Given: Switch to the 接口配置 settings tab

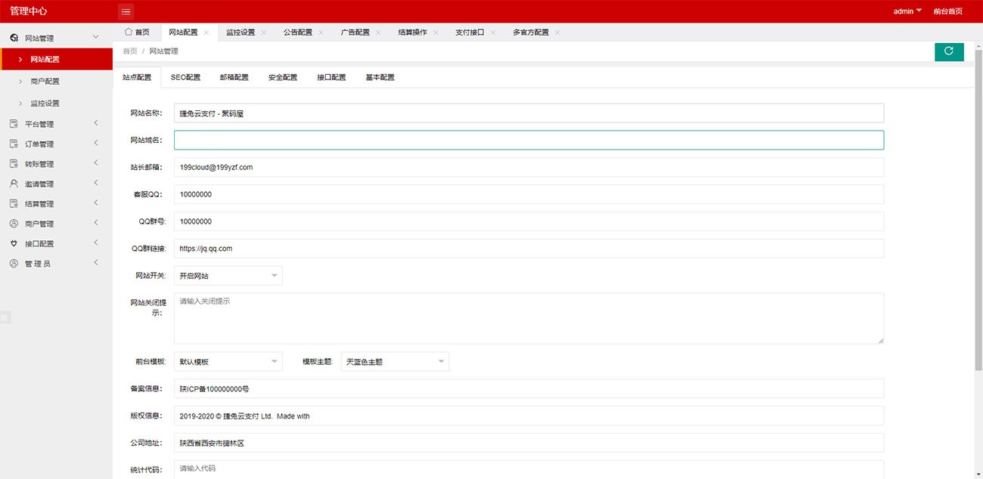Looking at the screenshot, I should point(331,78).
